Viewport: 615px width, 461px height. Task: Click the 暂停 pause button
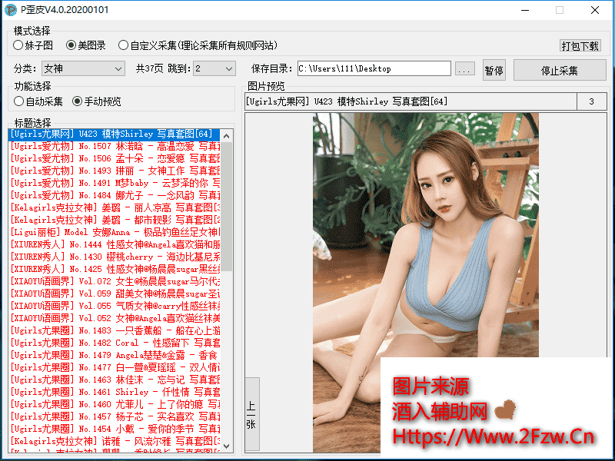click(x=494, y=71)
